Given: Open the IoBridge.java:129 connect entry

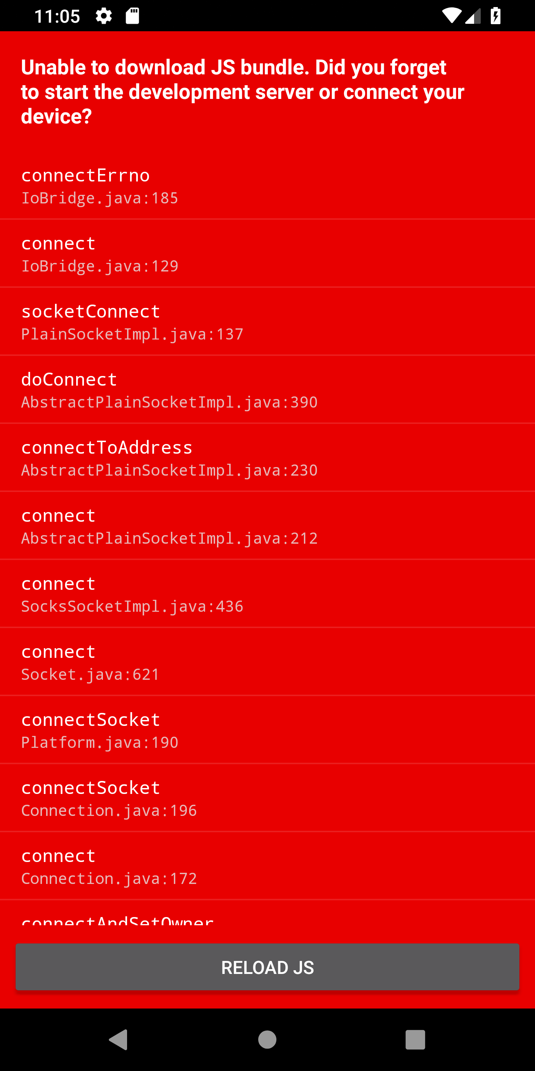Looking at the screenshot, I should coord(267,253).
